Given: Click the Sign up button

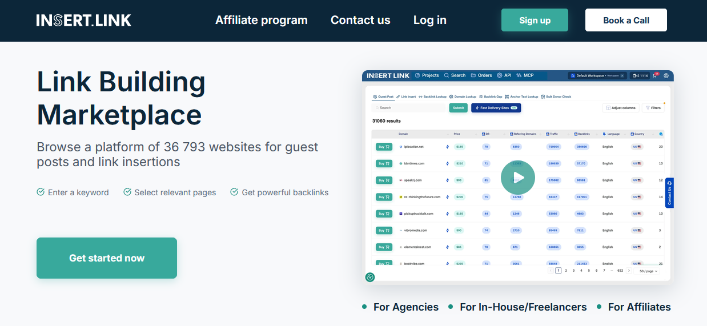Looking at the screenshot, I should point(535,20).
